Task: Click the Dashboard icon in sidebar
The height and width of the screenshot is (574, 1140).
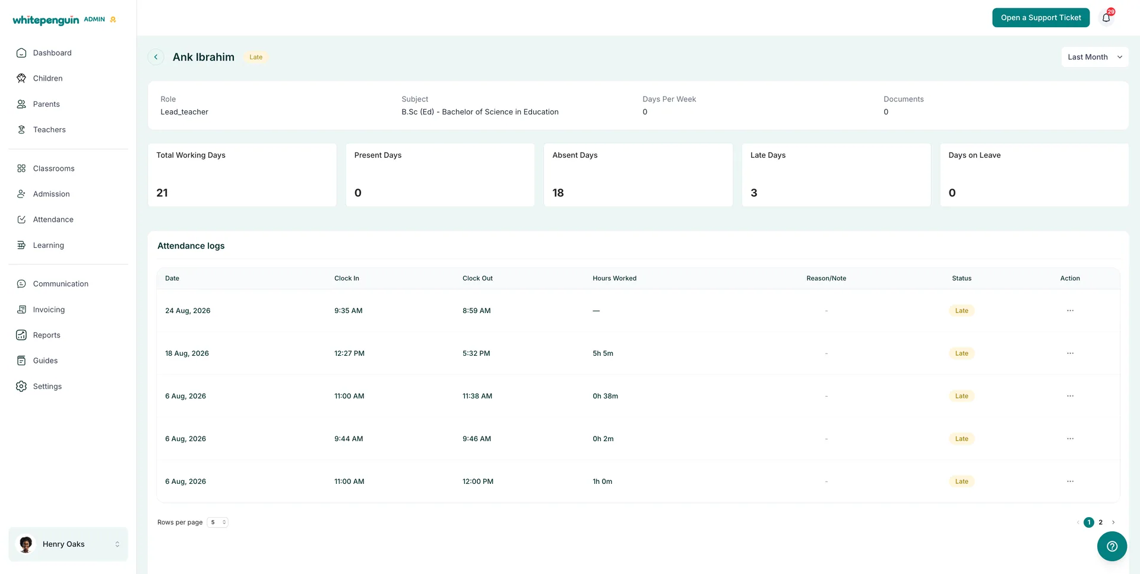Action: [x=21, y=53]
